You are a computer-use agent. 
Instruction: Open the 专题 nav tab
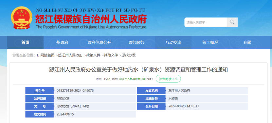(247, 42)
